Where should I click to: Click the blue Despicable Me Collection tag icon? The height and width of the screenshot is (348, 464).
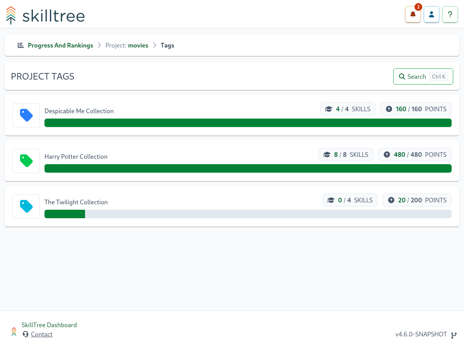(x=26, y=115)
